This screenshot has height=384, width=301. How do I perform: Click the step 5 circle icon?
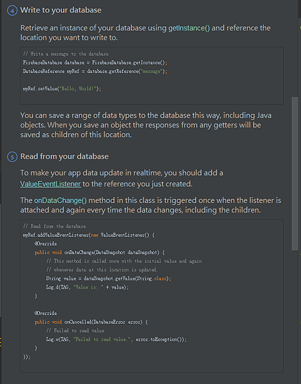[12, 157]
